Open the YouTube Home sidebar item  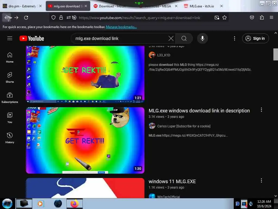[x=10, y=58]
